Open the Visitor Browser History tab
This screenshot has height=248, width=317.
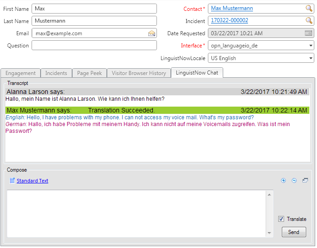(x=139, y=73)
